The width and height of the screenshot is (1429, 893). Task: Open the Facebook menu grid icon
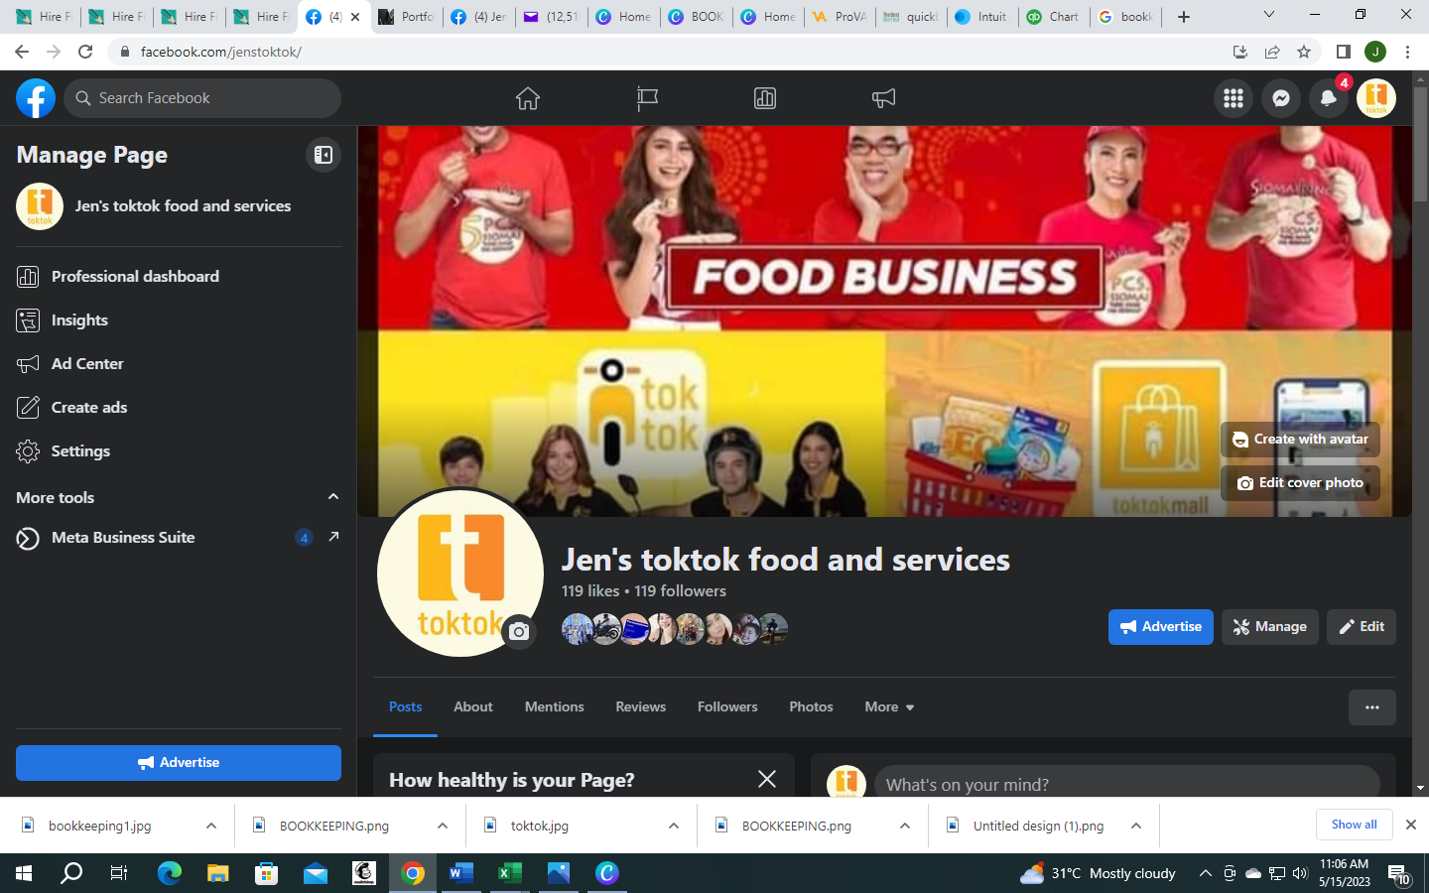click(1234, 98)
